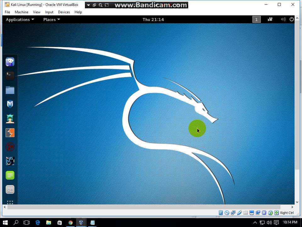Click the optical disk indicator in status bar
The image size is (302, 227).
(227, 213)
